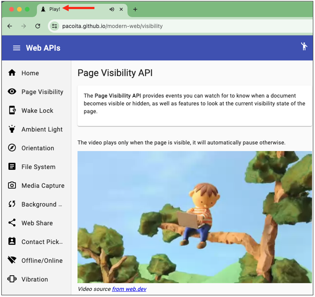Click the browser forward arrow
Image resolution: width=315 pixels, height=297 pixels.
pos(24,26)
